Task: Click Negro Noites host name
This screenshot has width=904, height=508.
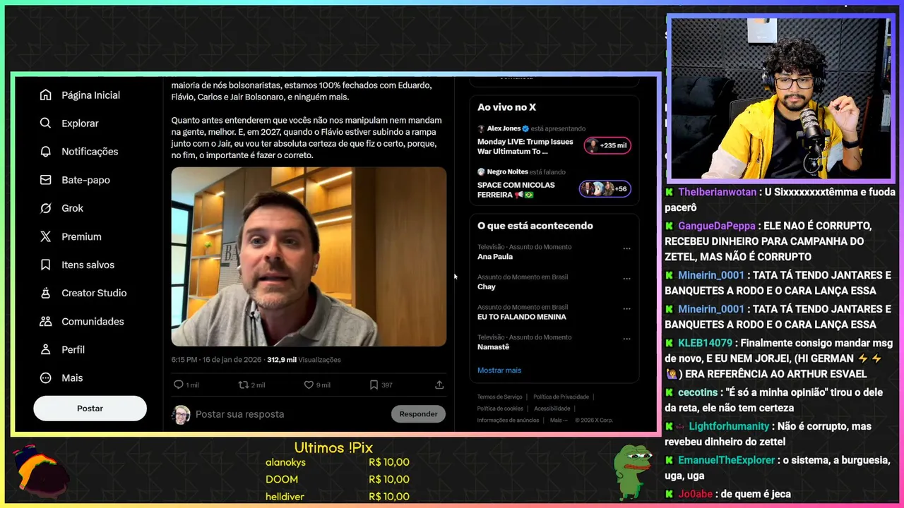Action: click(x=507, y=171)
